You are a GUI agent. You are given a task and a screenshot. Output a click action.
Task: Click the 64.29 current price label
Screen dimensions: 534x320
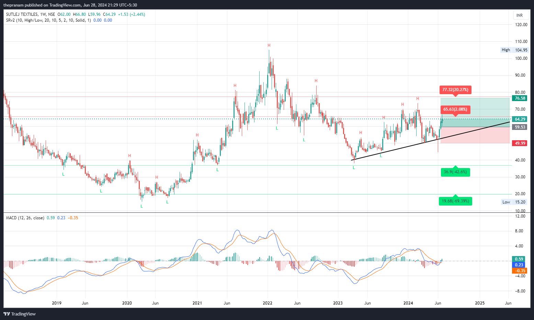tap(520, 119)
